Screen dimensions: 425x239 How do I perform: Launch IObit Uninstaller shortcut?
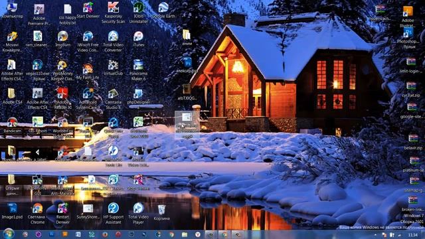point(139,13)
